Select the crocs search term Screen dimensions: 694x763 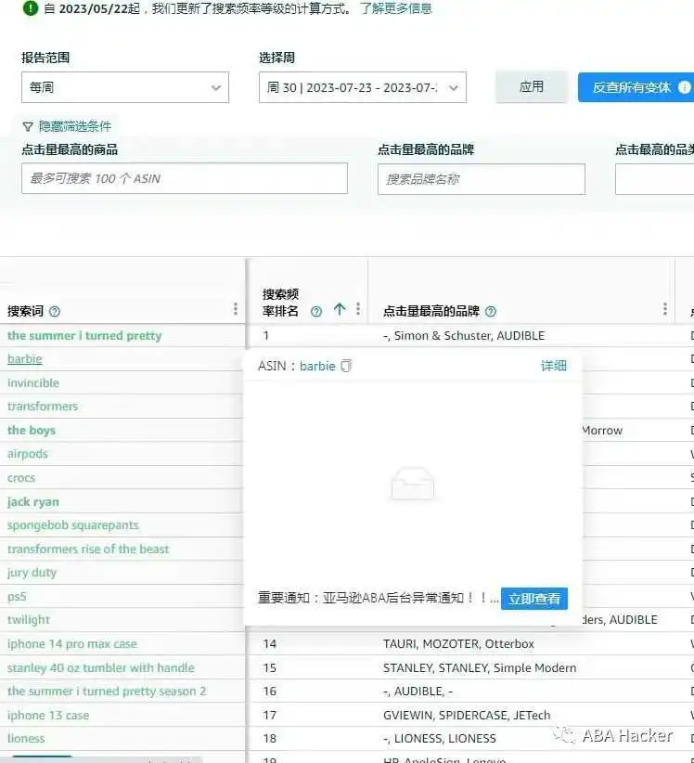pos(21,478)
